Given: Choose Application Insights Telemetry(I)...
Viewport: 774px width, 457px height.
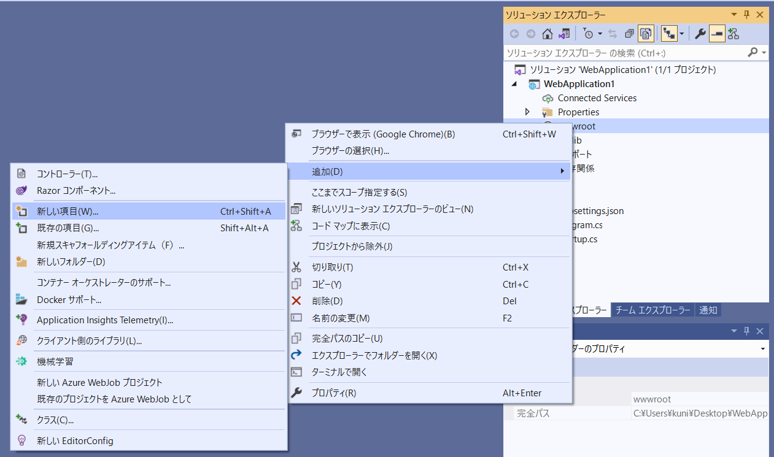Looking at the screenshot, I should [x=149, y=320].
